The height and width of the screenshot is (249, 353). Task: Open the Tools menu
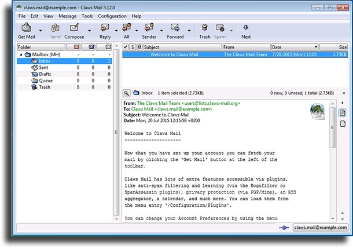point(87,16)
